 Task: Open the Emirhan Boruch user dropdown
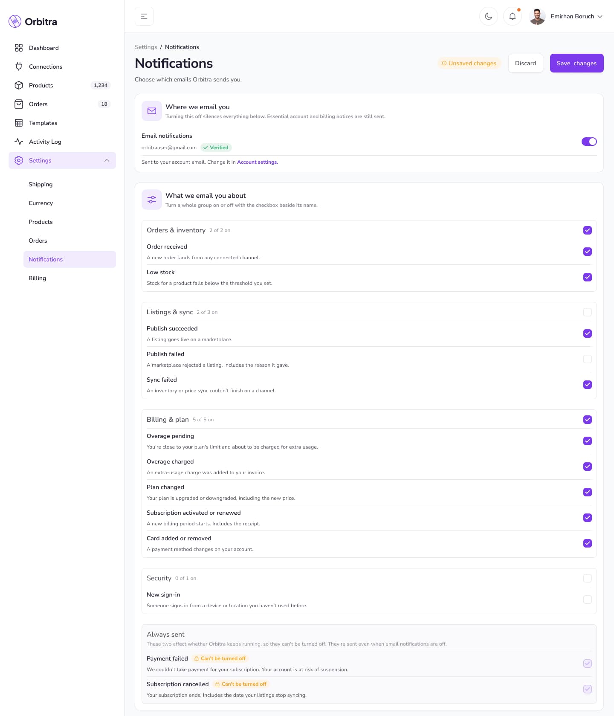pos(566,16)
